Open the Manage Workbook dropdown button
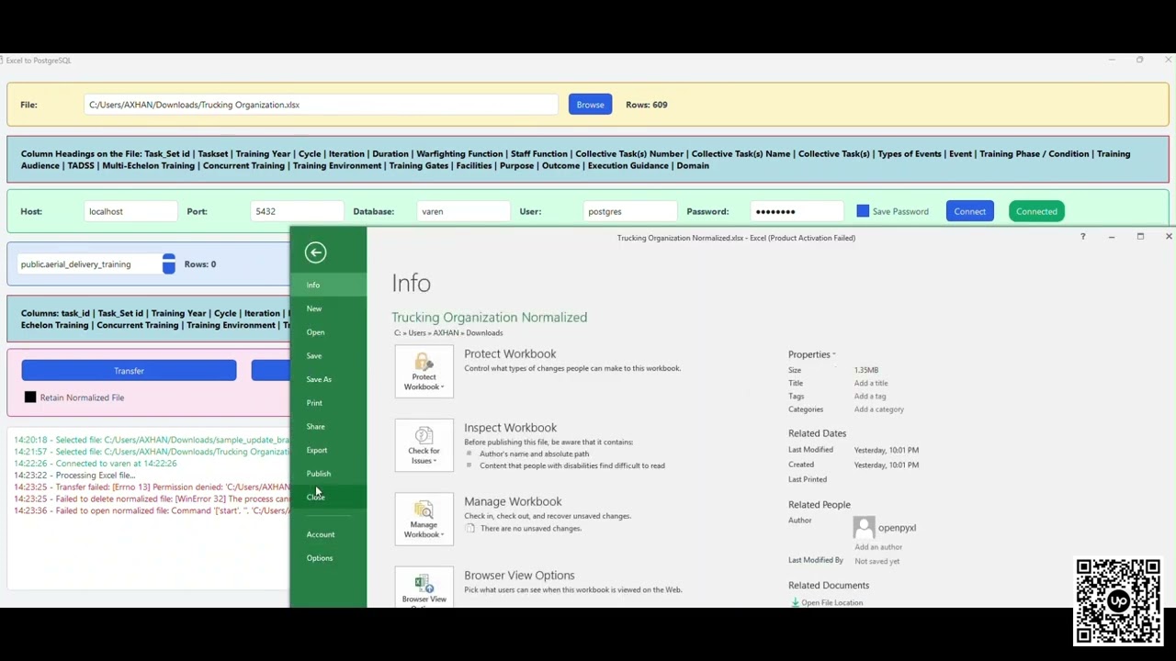The width and height of the screenshot is (1176, 661). coord(424,519)
